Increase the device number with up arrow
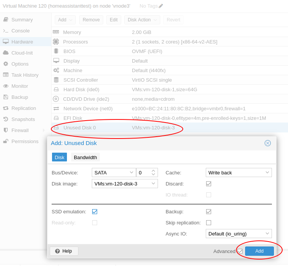 coord(153,171)
